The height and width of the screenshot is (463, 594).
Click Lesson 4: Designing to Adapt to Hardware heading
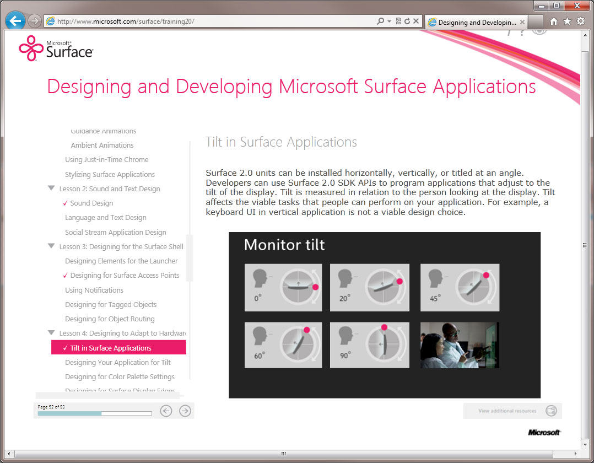click(x=123, y=333)
